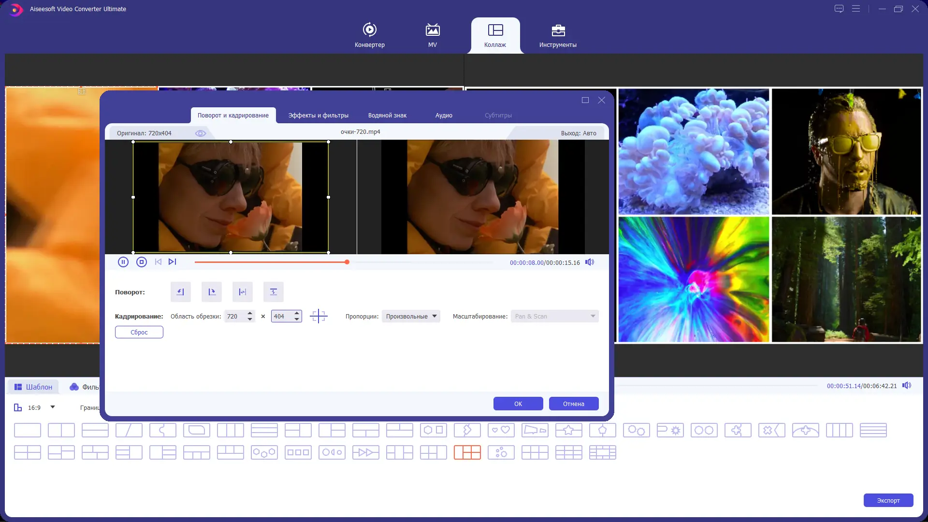Mute the collage playback volume
Viewport: 928px width, 522px height.
click(x=907, y=385)
